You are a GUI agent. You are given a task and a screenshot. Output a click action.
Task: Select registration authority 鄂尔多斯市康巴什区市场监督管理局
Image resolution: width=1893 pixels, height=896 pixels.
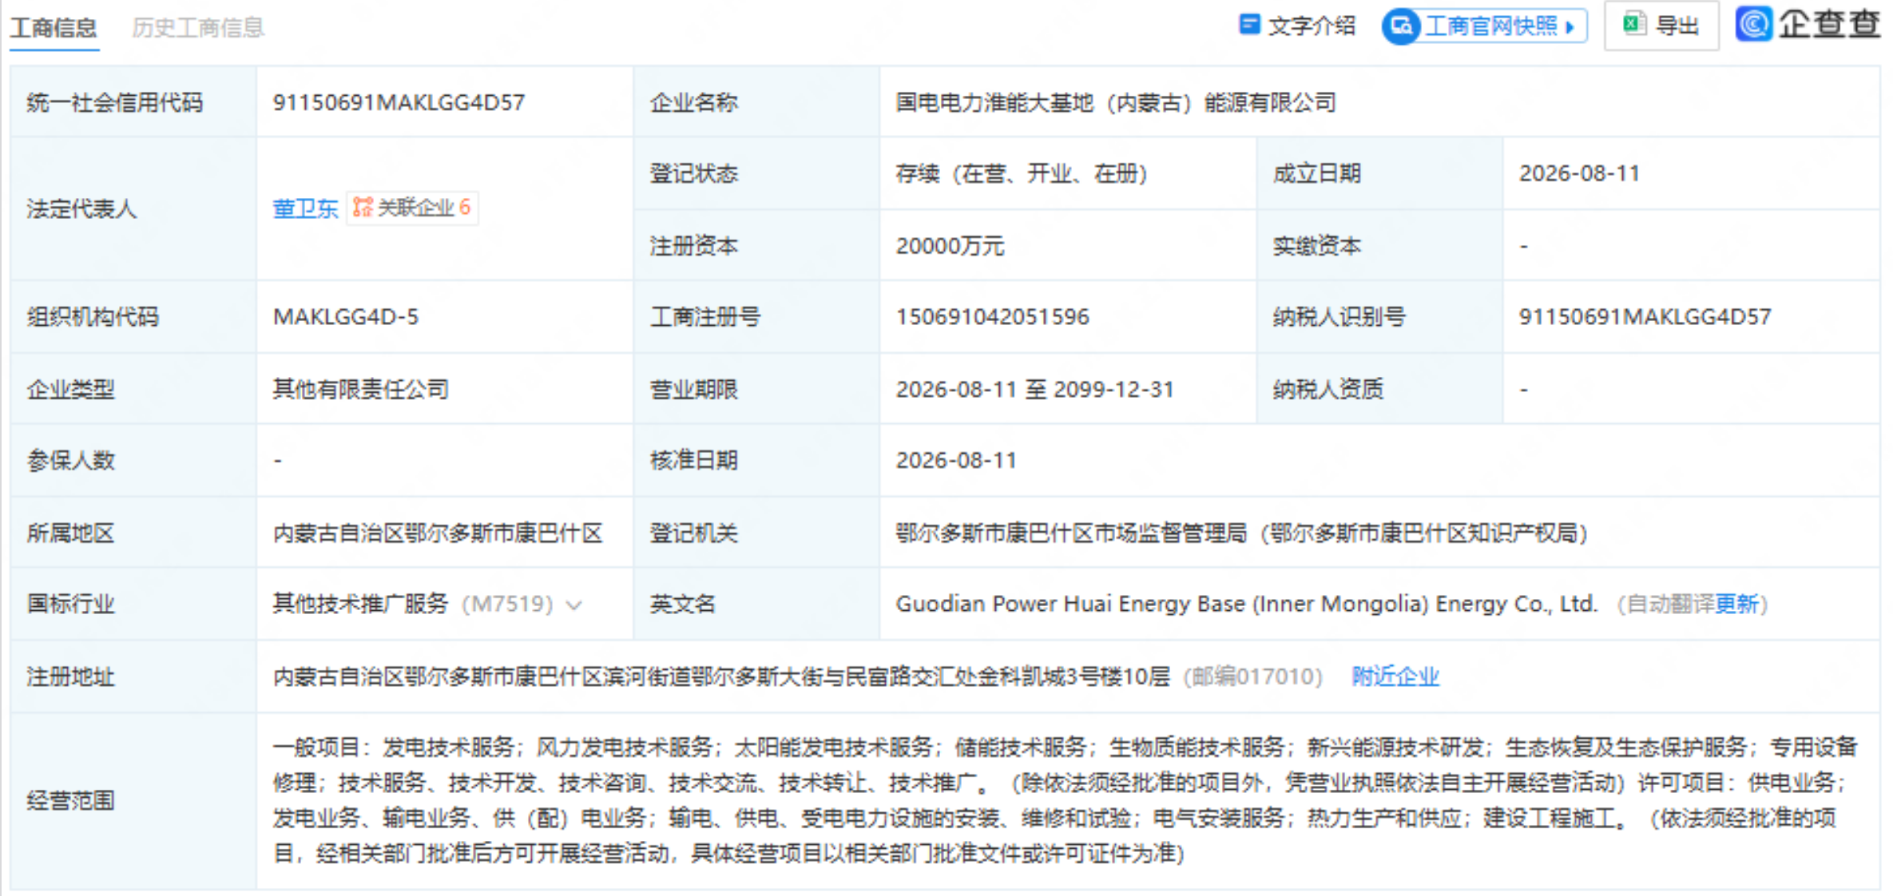pyautogui.click(x=1070, y=533)
